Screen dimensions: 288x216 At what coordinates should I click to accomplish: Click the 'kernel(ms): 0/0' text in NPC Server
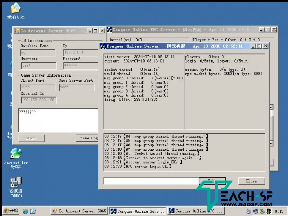pyautogui.click(x=126, y=39)
